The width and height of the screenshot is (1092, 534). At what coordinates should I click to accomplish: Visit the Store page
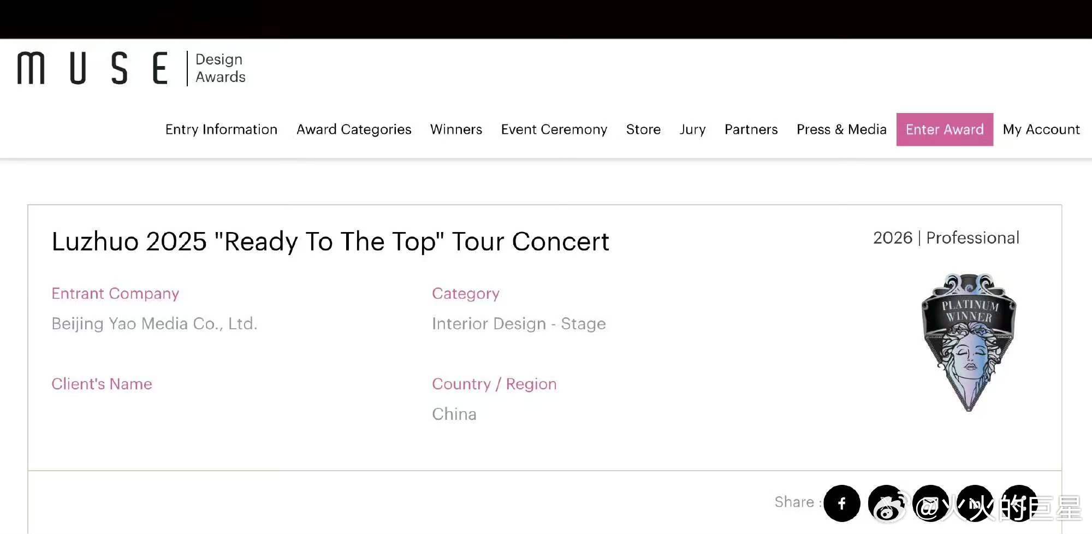643,129
